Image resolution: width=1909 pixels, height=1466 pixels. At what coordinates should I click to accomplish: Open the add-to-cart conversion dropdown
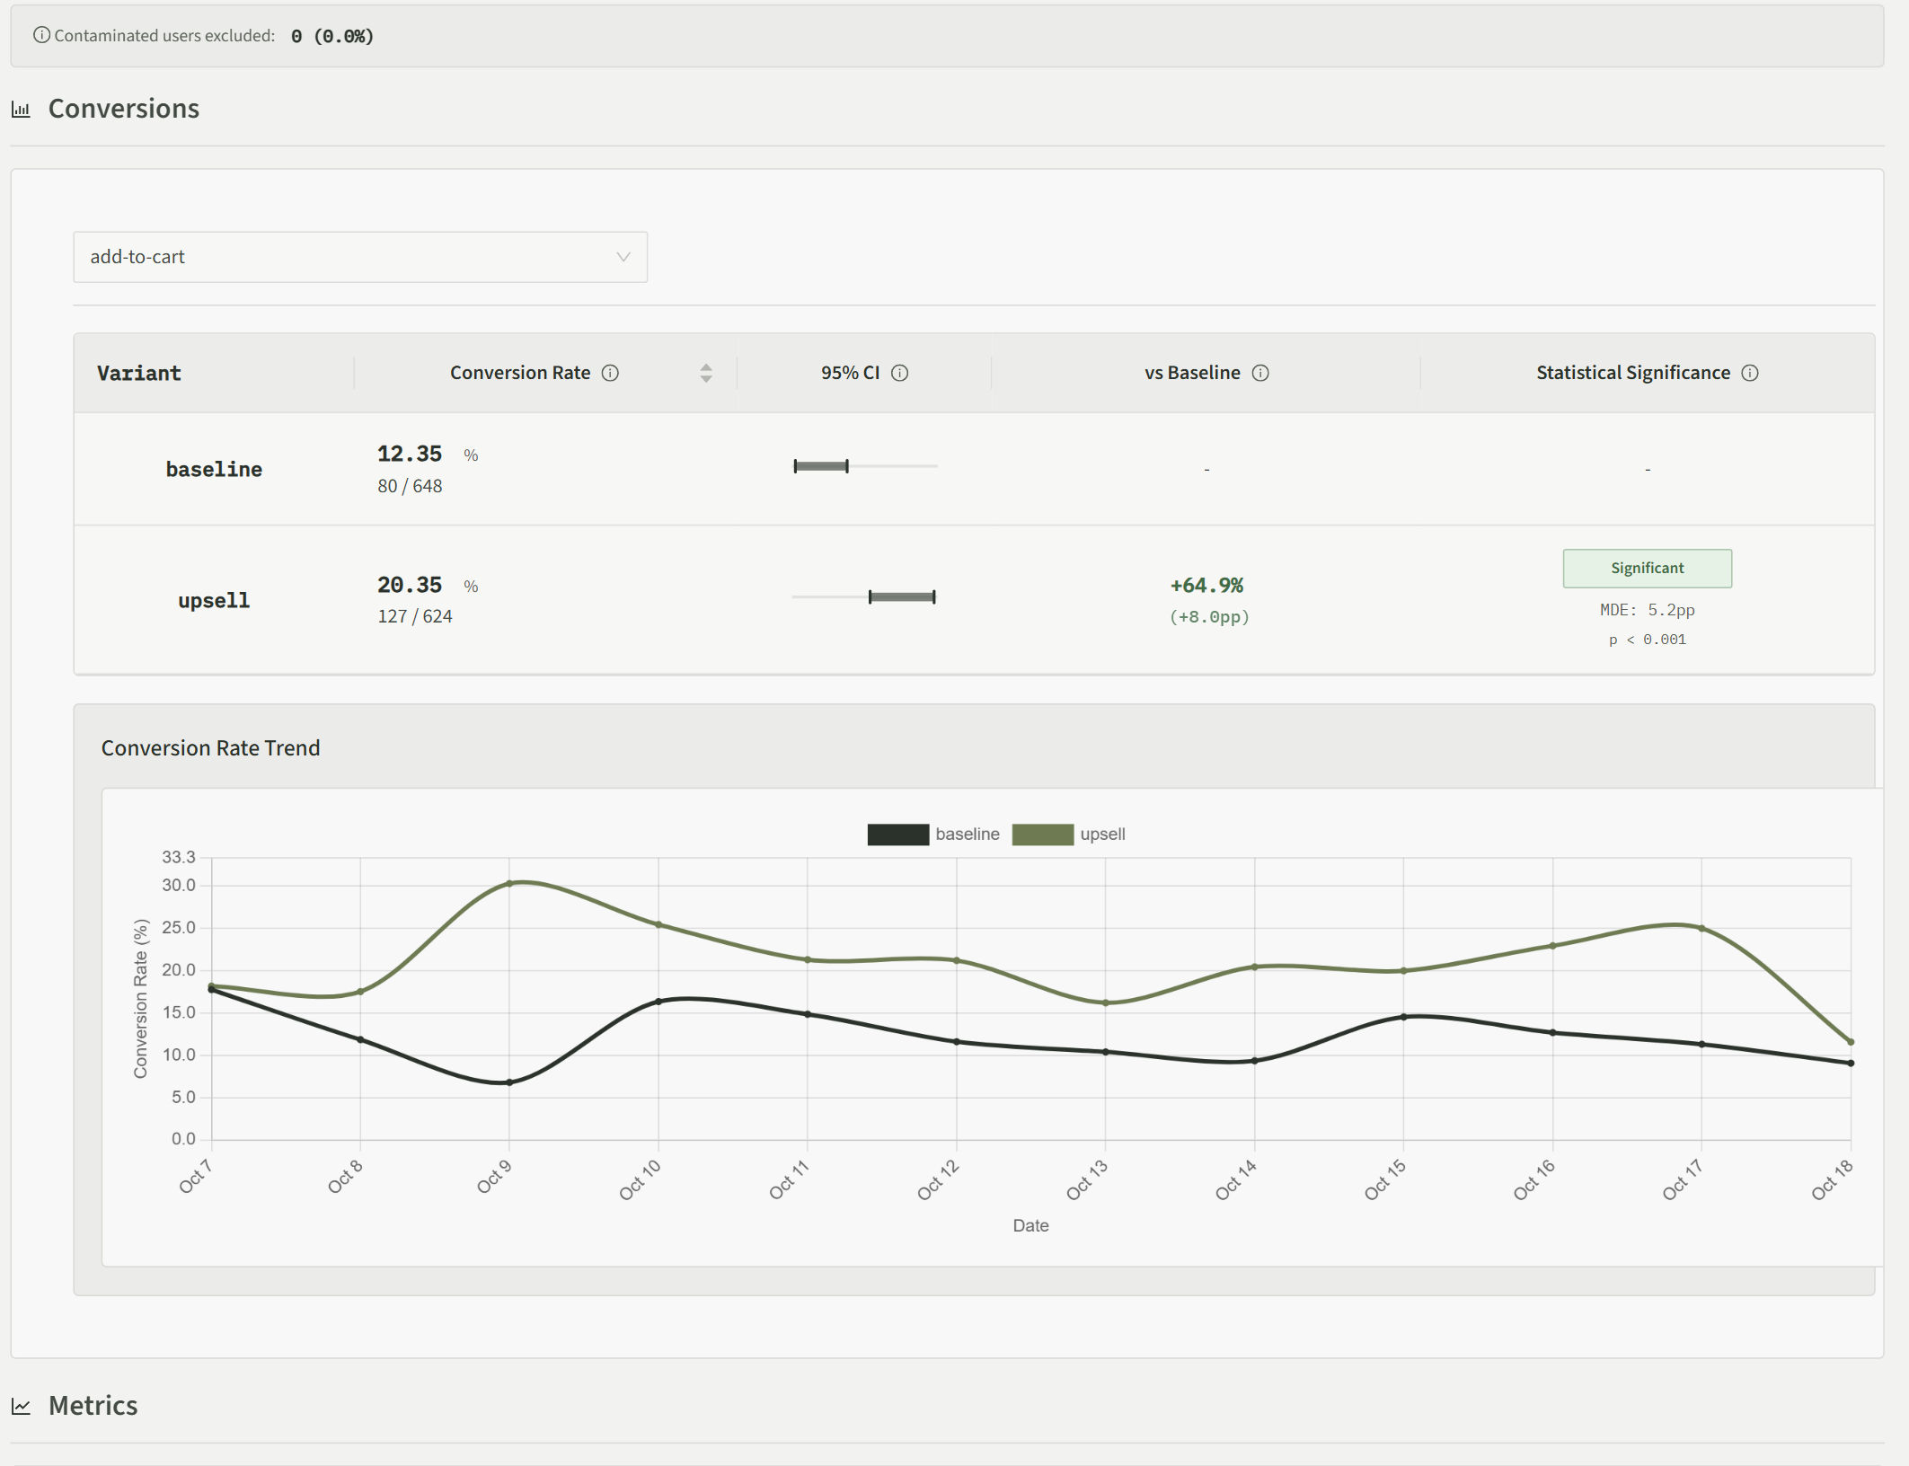(x=360, y=257)
